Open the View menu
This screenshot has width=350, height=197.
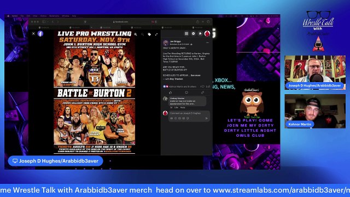click(35, 16)
